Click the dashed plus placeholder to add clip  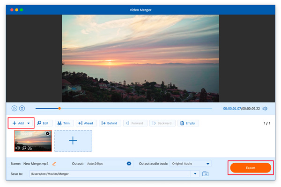coord(74,141)
